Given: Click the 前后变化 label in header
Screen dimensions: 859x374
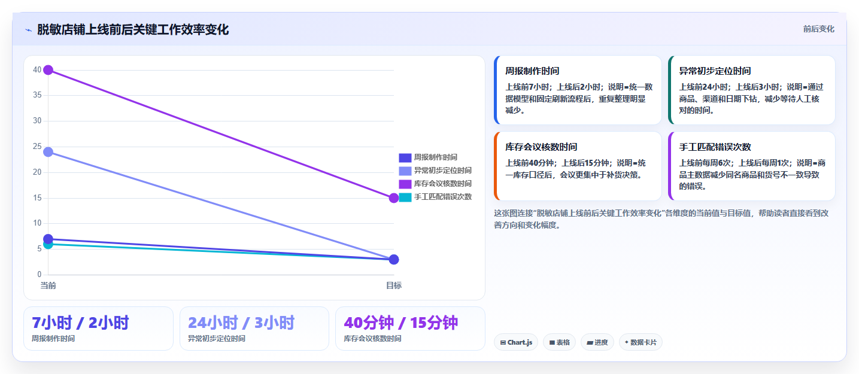Looking at the screenshot, I should pyautogui.click(x=818, y=29).
